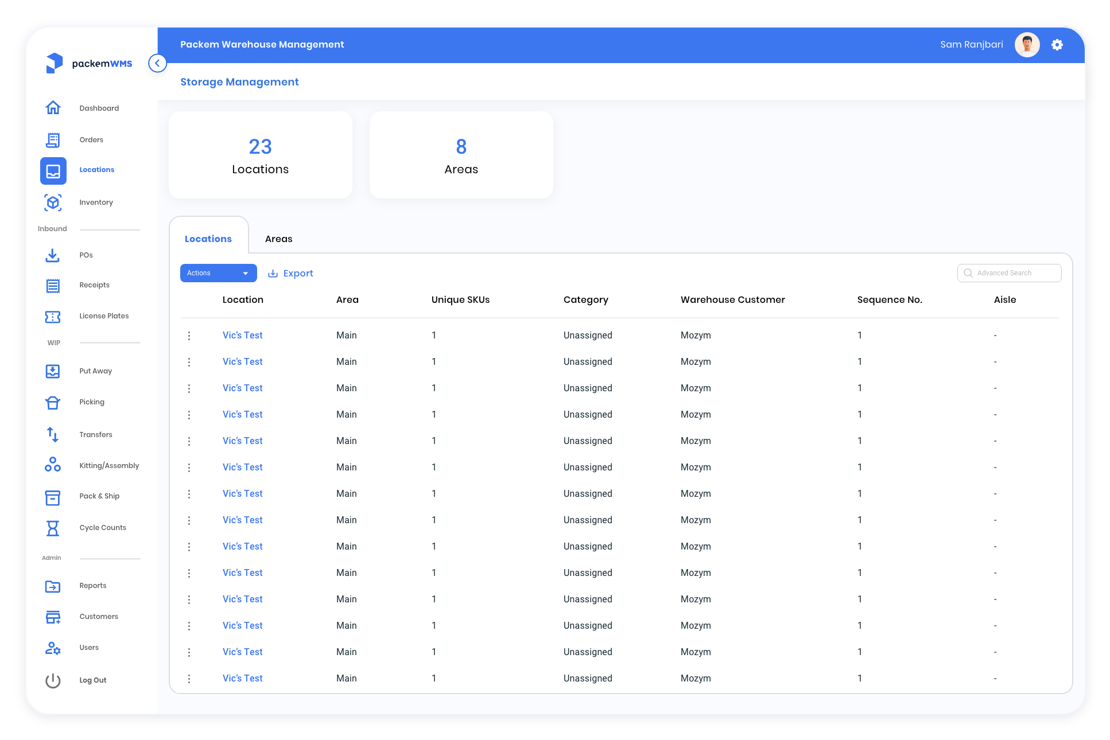The width and height of the screenshot is (1110, 740).
Task: Open Cycle Counts from the sidebar
Action: [53, 527]
